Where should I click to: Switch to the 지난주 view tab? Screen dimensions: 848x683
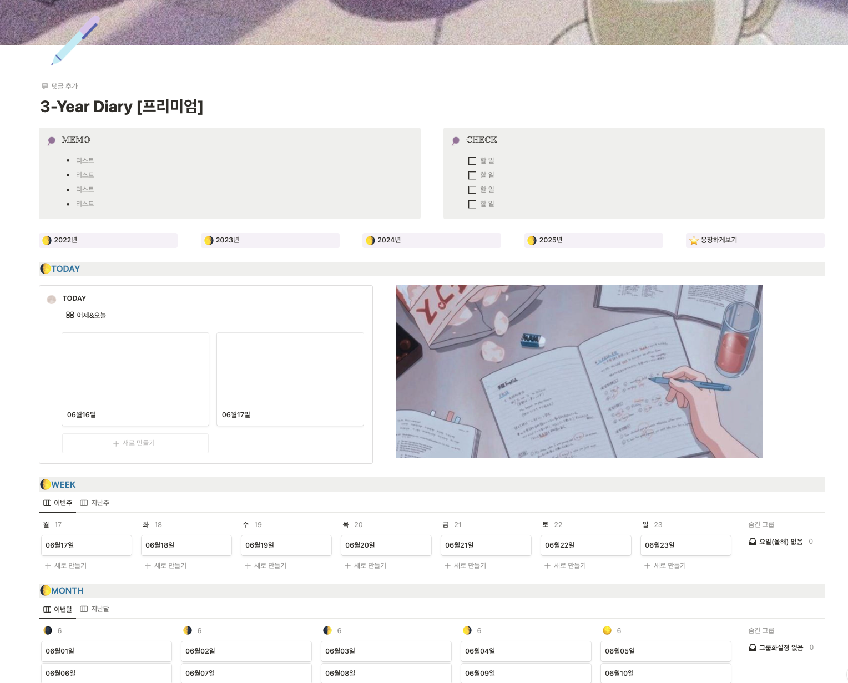coord(95,503)
